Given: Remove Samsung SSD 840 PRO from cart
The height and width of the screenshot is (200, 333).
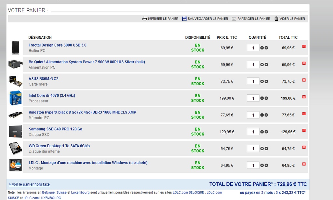Looking at the screenshot, I should [304, 130].
